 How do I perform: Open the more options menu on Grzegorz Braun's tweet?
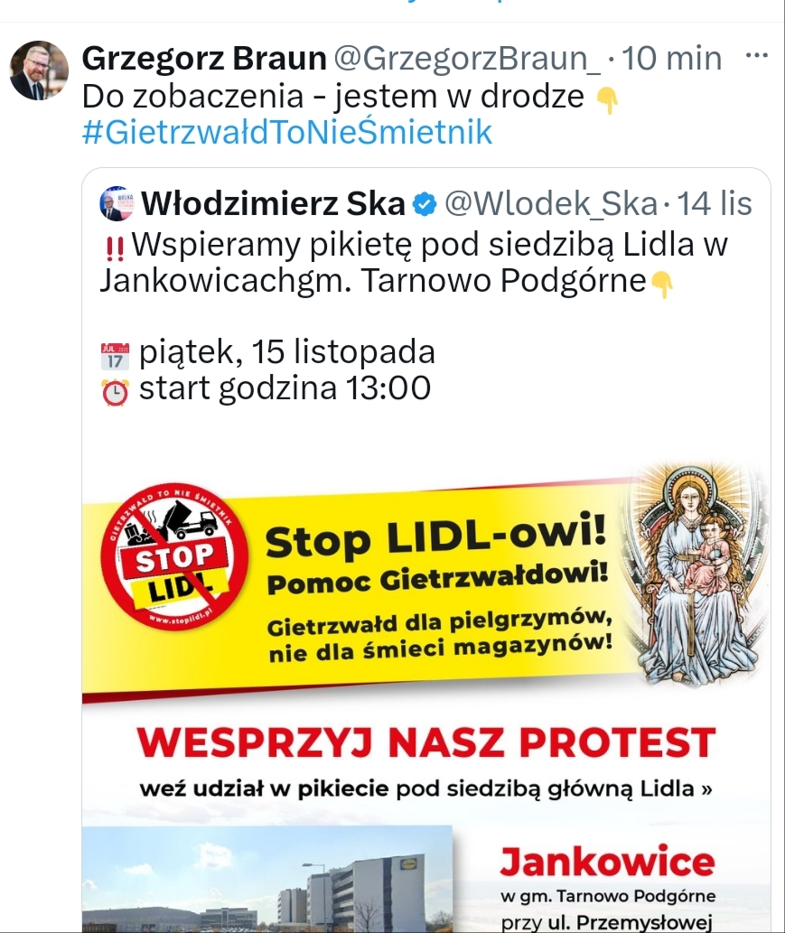pyautogui.click(x=756, y=58)
